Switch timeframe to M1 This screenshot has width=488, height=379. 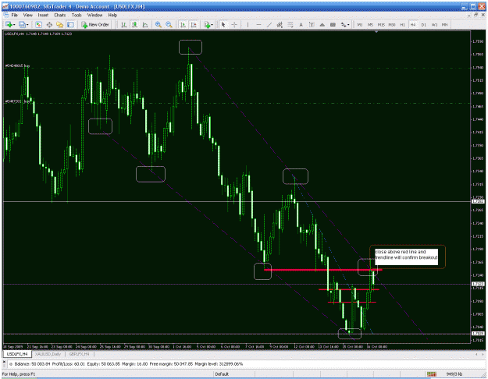tap(360, 24)
